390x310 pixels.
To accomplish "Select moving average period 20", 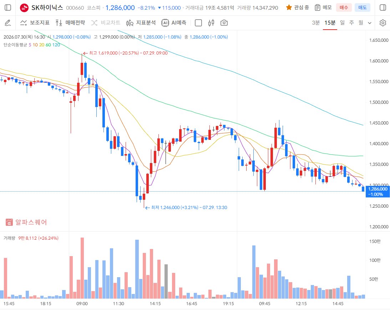I will coord(42,45).
